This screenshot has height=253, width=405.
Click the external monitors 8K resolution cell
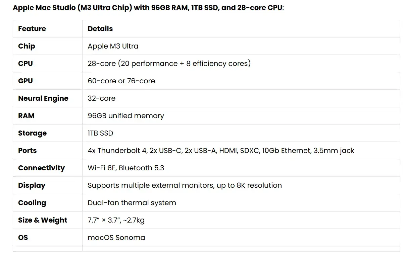[185, 185]
